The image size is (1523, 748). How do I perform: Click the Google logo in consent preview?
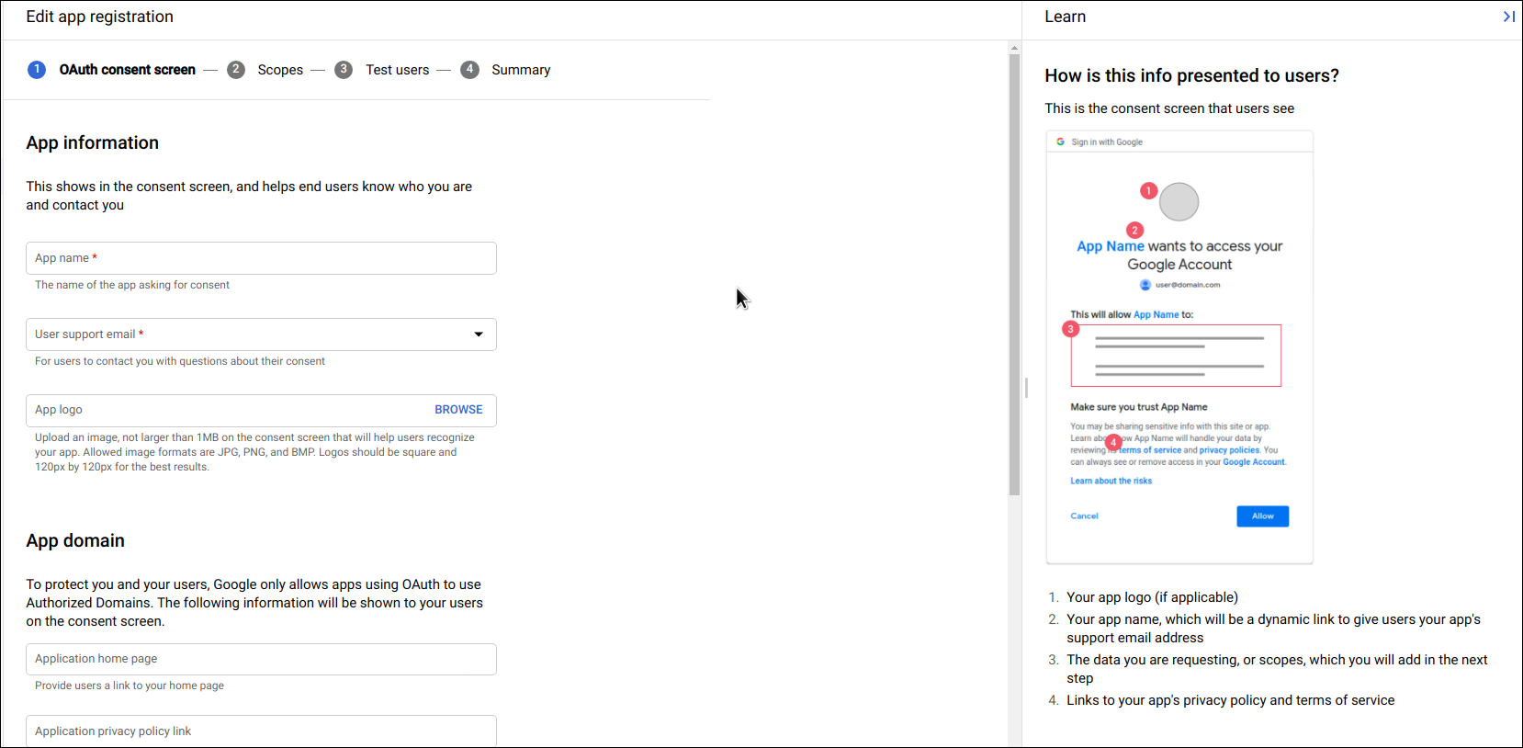[1060, 142]
